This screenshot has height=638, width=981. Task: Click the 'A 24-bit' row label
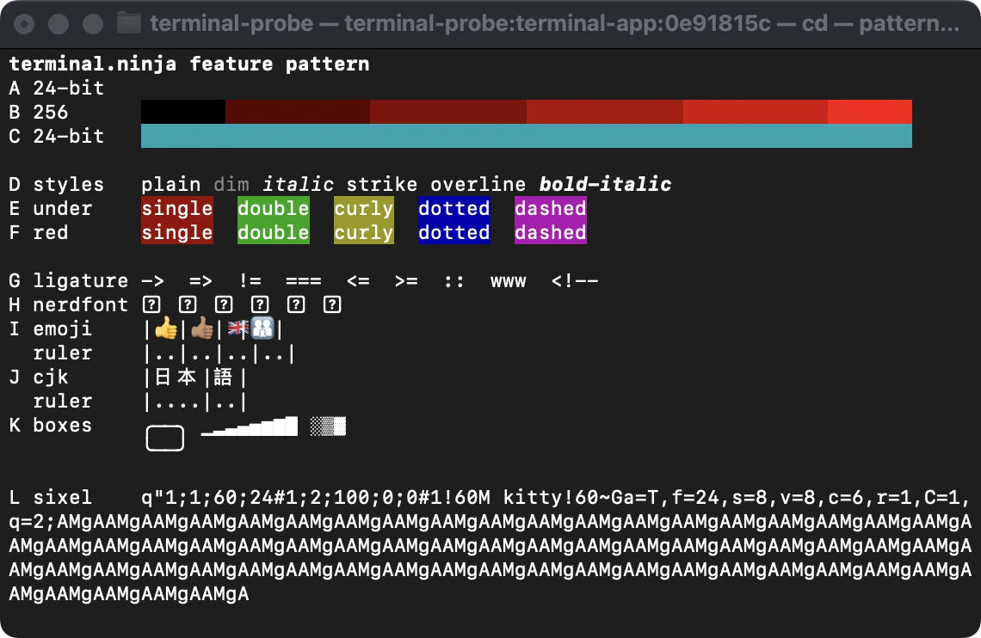click(x=56, y=88)
